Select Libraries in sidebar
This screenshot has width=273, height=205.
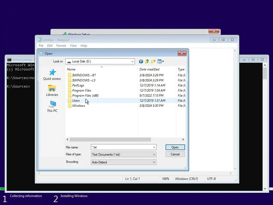pyautogui.click(x=52, y=91)
